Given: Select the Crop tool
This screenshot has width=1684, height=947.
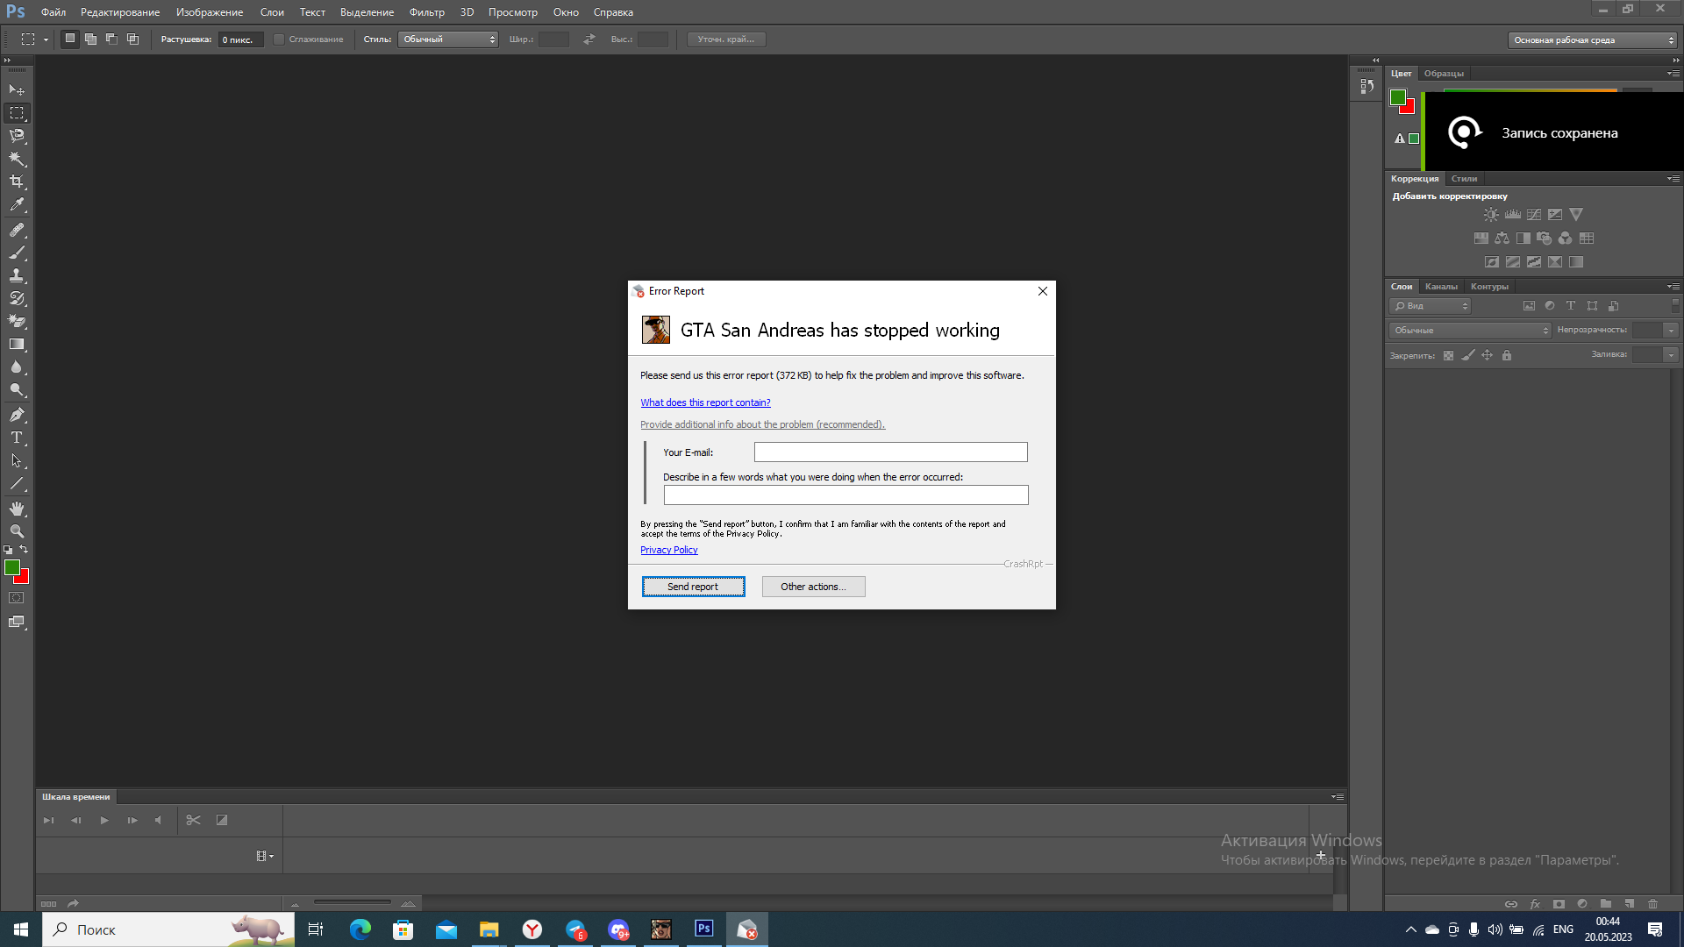Looking at the screenshot, I should point(17,182).
